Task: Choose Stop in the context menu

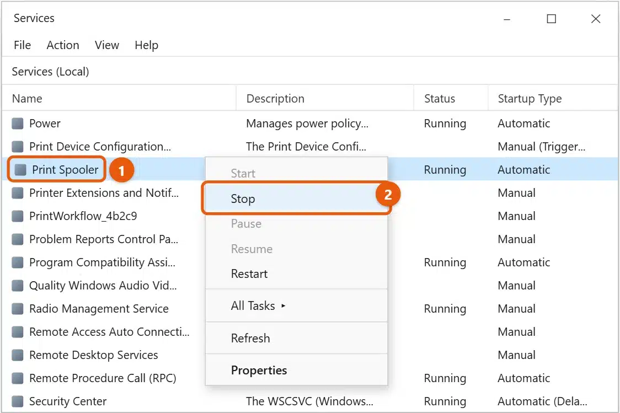Action: pyautogui.click(x=296, y=199)
